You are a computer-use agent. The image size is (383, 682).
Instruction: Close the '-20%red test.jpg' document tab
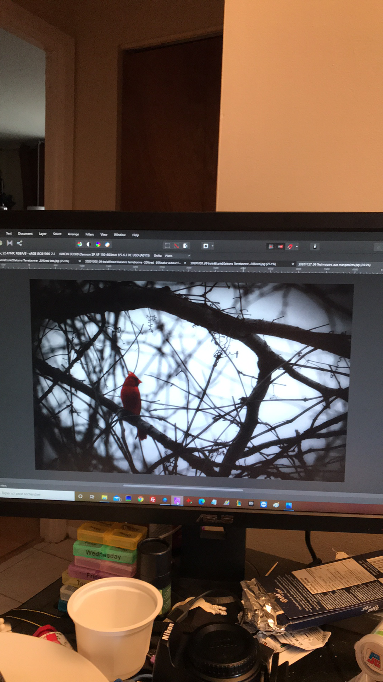[79, 261]
